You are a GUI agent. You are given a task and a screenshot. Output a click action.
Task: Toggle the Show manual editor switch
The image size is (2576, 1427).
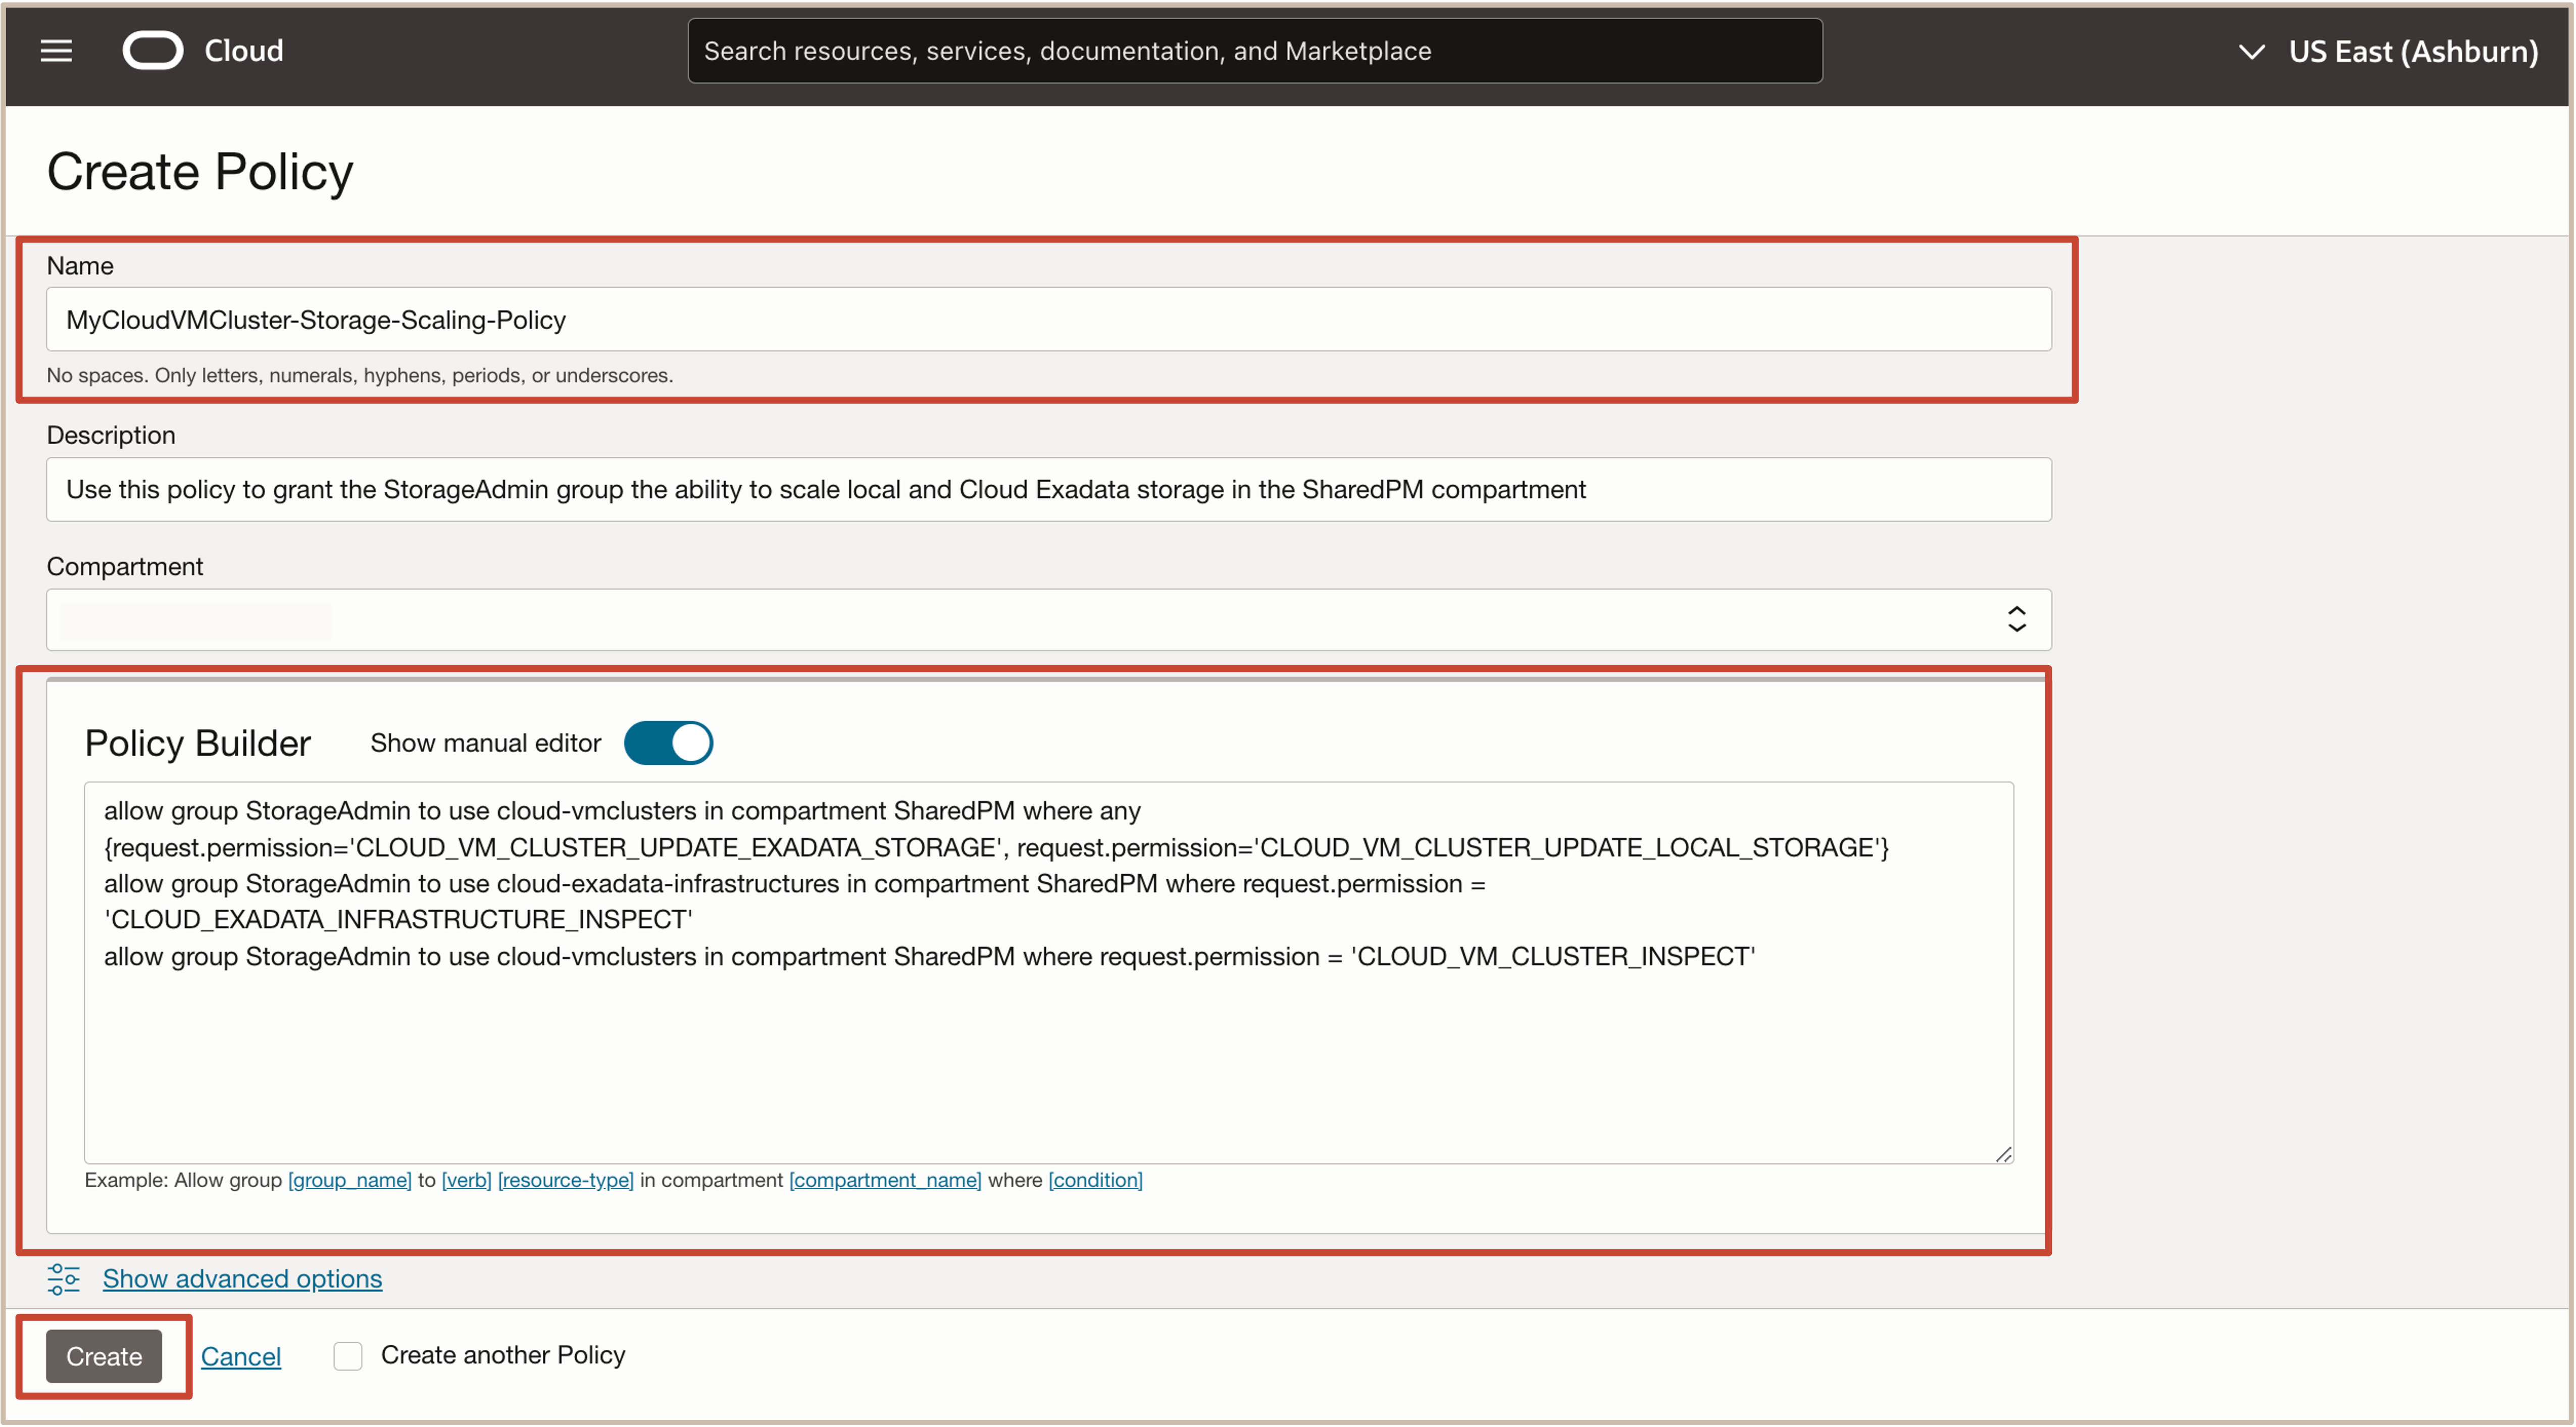668,743
